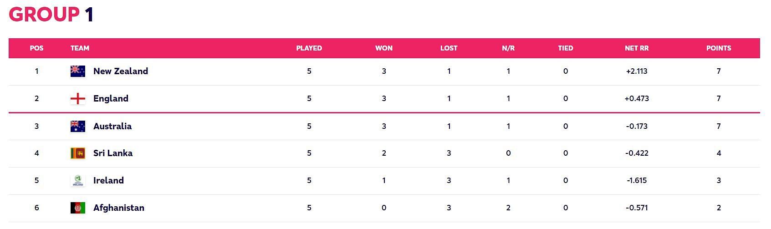Select the Australia team name
The image size is (771, 229).
pos(112,126)
